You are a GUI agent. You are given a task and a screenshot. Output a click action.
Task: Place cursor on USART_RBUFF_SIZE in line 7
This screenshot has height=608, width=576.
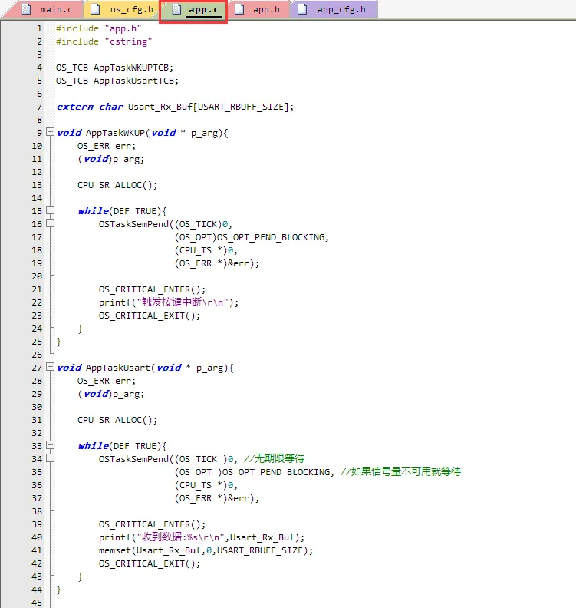click(247, 107)
